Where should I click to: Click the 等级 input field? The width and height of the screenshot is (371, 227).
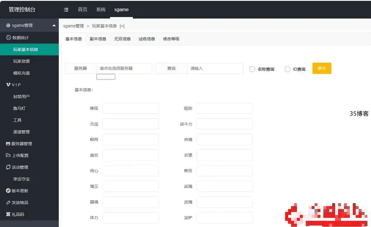coord(131,108)
